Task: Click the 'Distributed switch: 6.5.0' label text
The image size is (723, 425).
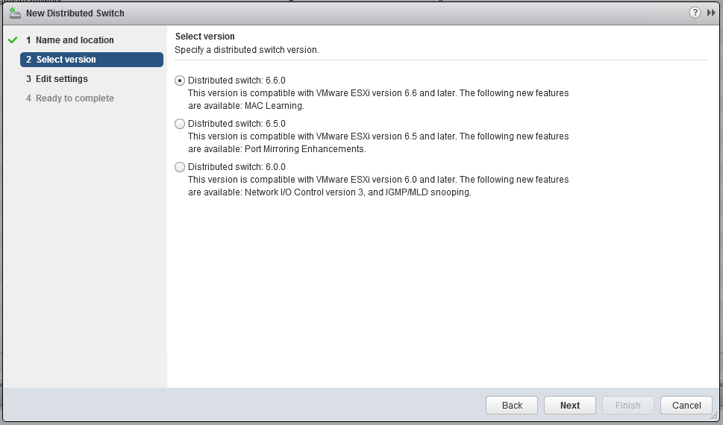Action: [x=237, y=124]
